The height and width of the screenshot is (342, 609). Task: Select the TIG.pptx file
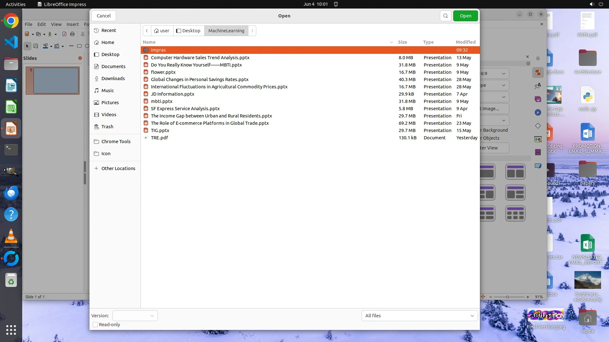coord(160,130)
